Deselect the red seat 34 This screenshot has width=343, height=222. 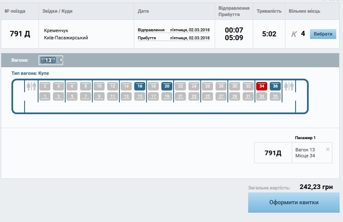pyautogui.click(x=262, y=86)
